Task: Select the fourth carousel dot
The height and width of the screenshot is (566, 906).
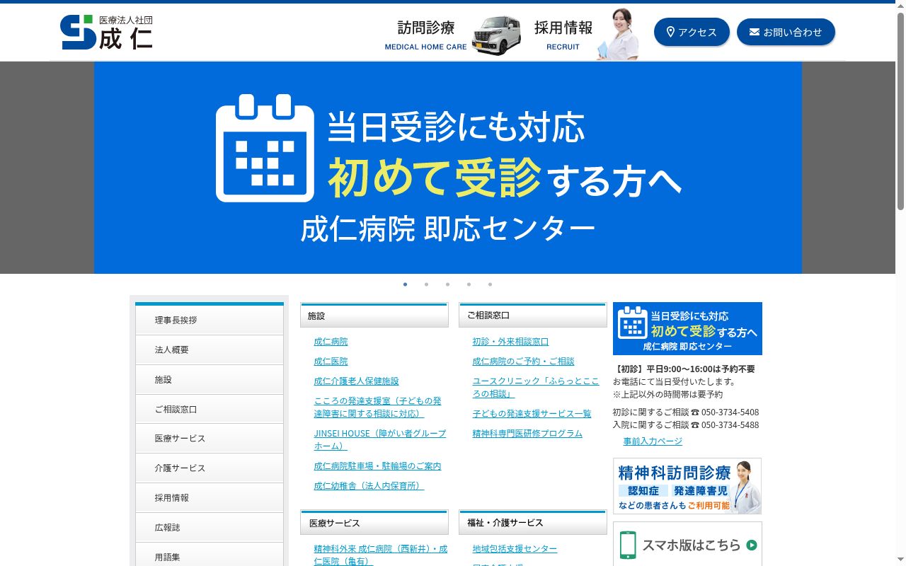Action: (x=469, y=284)
